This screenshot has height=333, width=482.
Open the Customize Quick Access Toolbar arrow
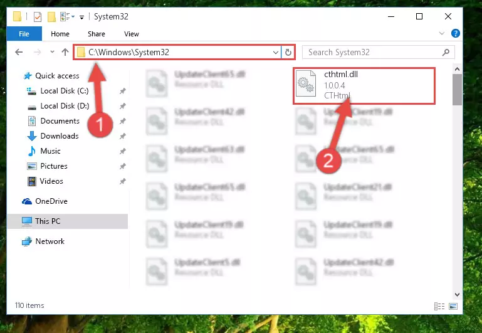coord(81,17)
